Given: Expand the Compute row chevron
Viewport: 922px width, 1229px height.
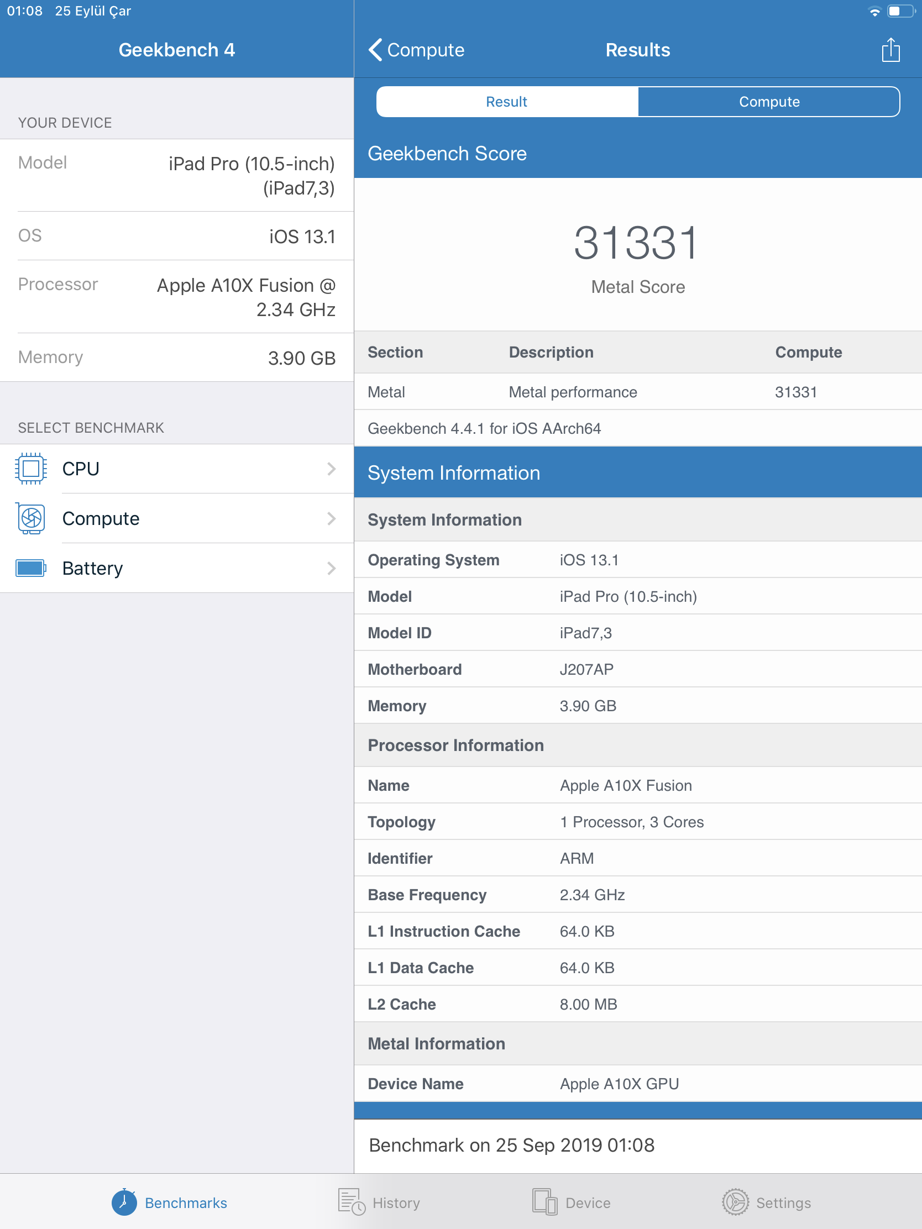Looking at the screenshot, I should pos(331,518).
